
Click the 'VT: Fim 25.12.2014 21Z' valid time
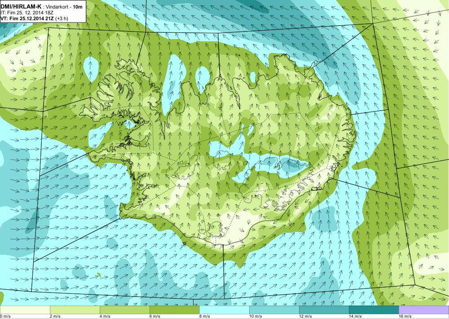[x=27, y=18]
